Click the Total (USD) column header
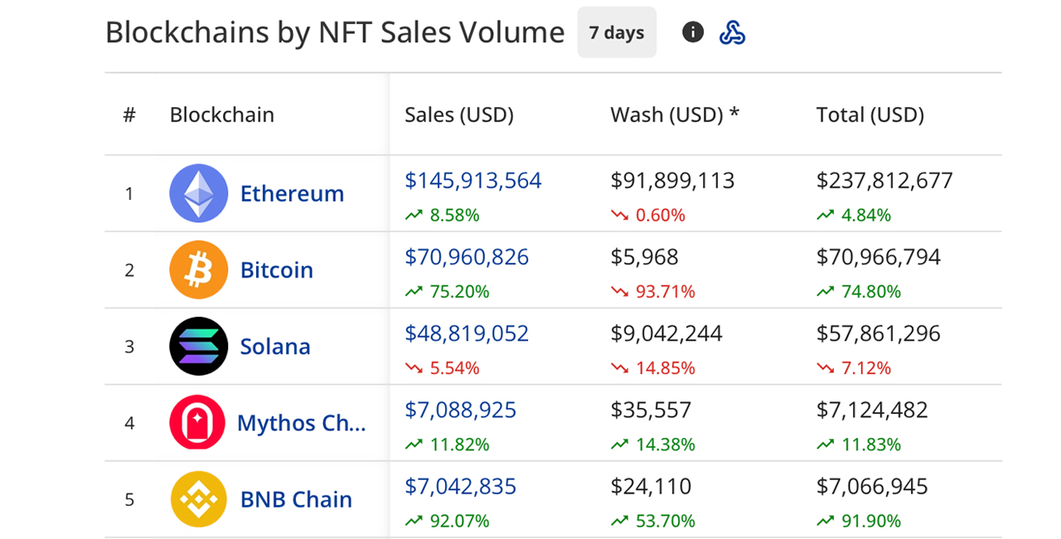This screenshot has height=539, width=1061. click(x=870, y=114)
